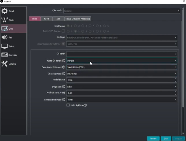Switch to the Yayın tab
Image resolution: width=186 pixels, height=141 pixels.
[35, 19]
